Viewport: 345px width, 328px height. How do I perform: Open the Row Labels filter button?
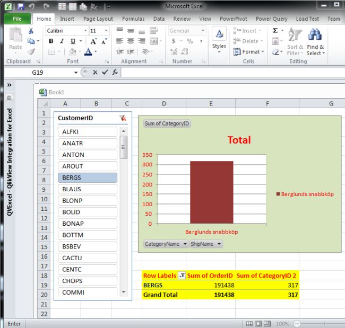click(x=182, y=275)
